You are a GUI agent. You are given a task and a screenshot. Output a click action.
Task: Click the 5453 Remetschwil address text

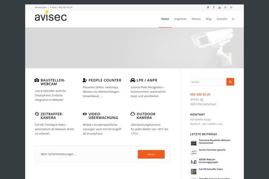click(203, 104)
